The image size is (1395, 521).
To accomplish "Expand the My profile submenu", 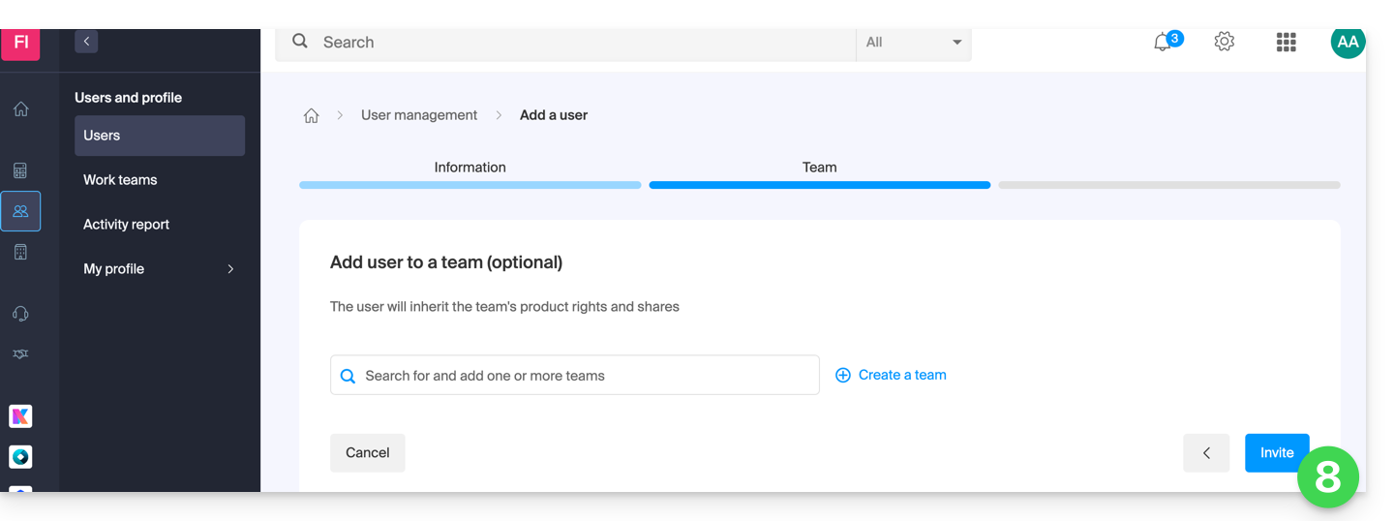I will (x=230, y=269).
